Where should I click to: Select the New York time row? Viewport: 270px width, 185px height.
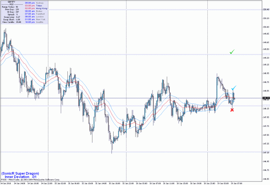click(35, 19)
